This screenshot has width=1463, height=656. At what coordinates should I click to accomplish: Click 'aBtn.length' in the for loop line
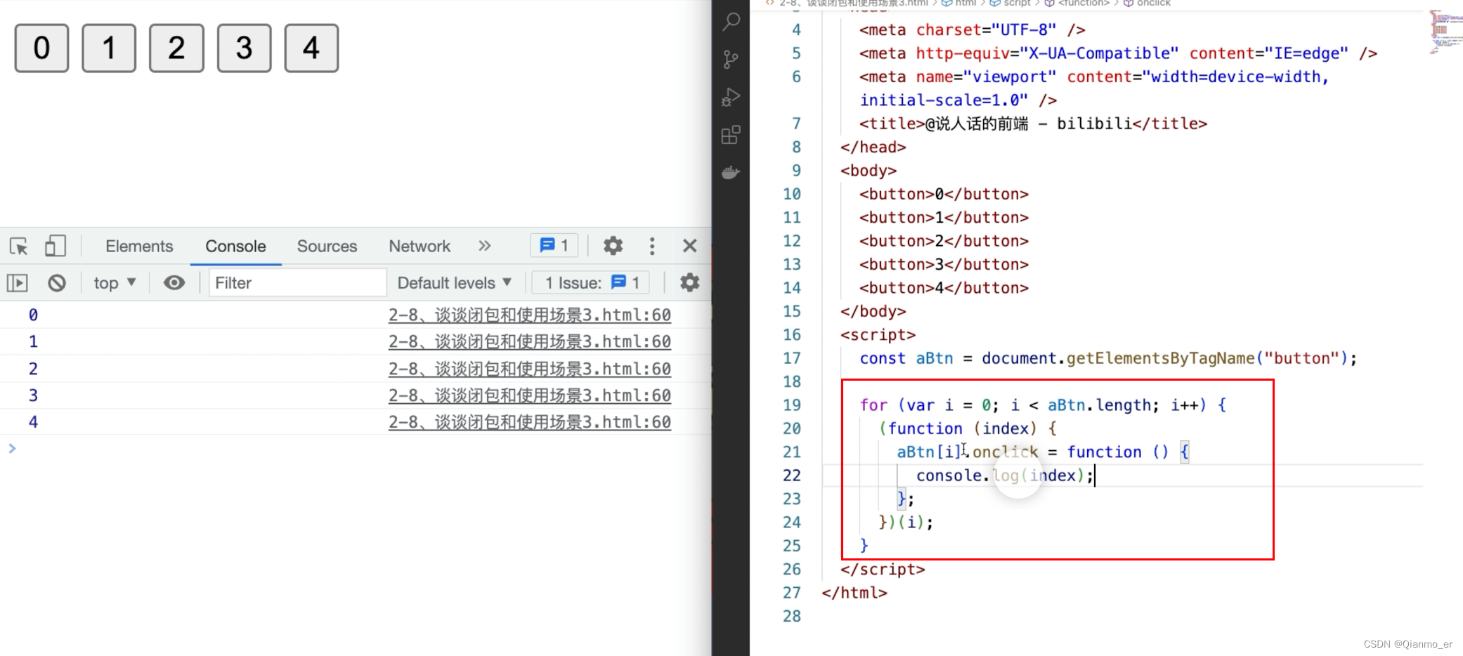[x=1099, y=405]
